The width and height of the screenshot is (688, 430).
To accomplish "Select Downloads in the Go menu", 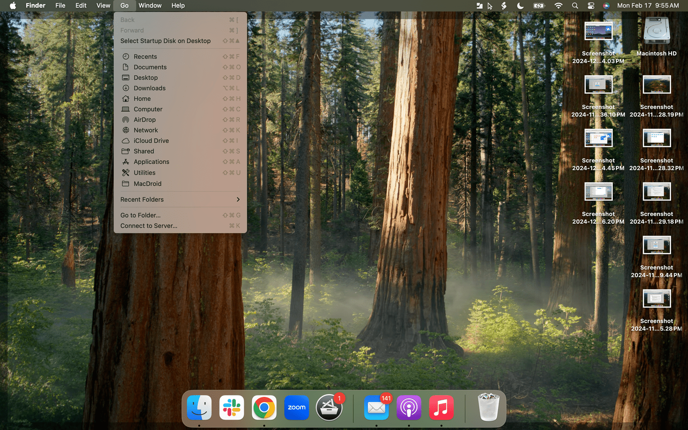I will (x=150, y=88).
